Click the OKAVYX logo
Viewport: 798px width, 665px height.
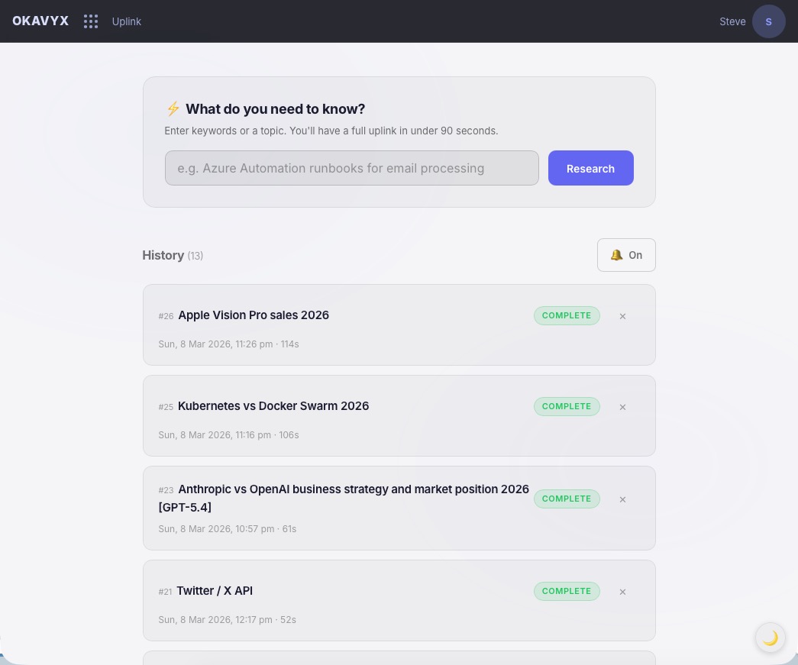[40, 21]
